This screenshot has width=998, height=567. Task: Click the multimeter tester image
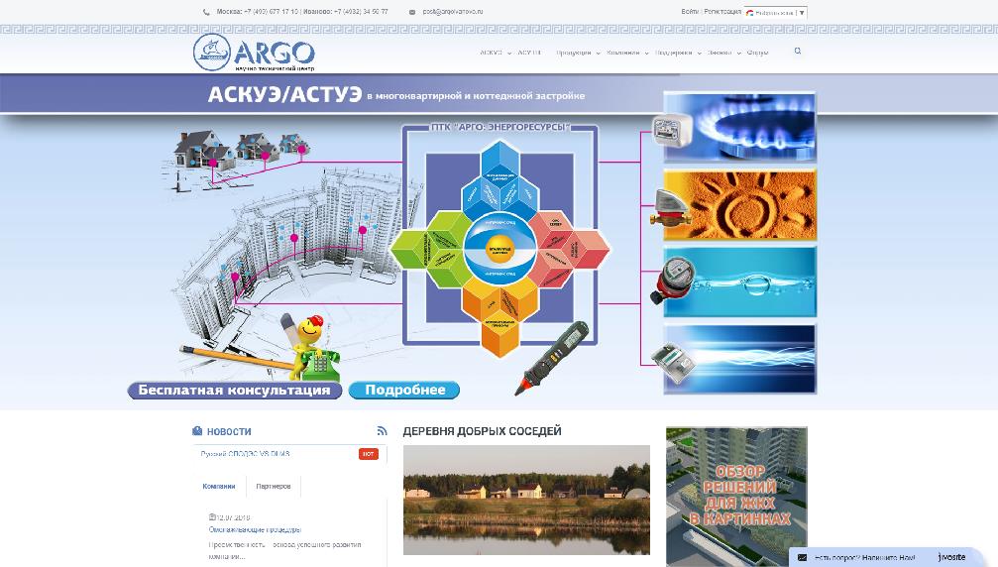tap(552, 358)
